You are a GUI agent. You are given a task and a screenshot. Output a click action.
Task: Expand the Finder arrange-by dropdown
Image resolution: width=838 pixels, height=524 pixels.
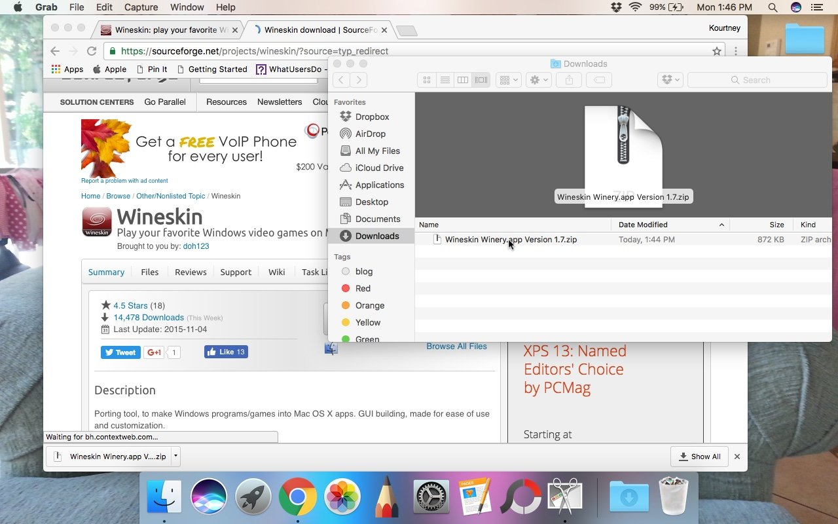pyautogui.click(x=508, y=80)
